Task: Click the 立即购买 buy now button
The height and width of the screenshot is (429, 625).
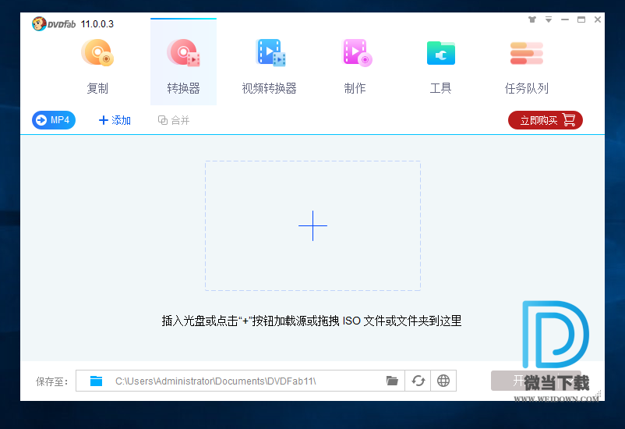Action: (546, 120)
